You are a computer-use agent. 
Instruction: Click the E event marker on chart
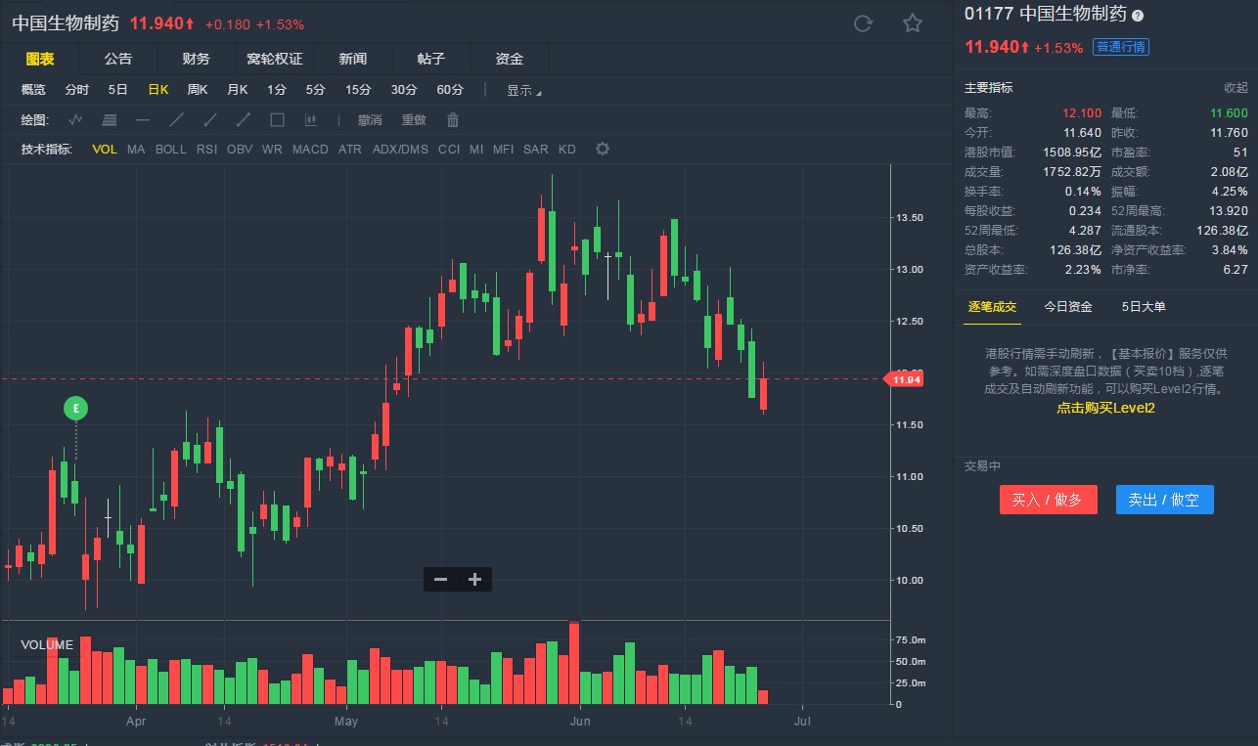click(75, 409)
